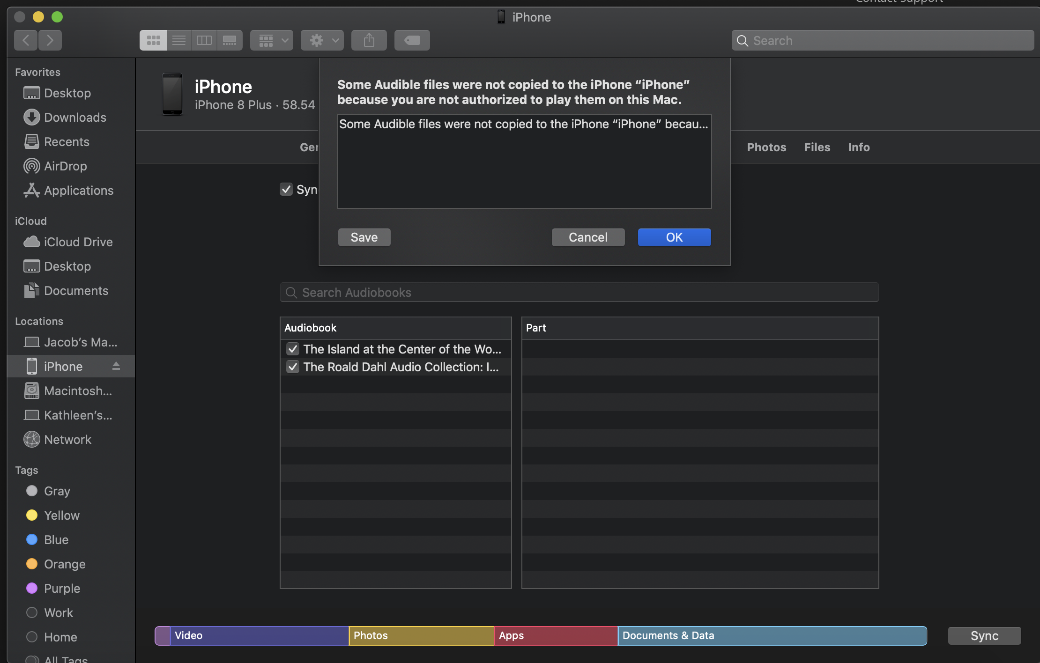The width and height of the screenshot is (1040, 663).
Task: Click the Edit Tags toolbar icon
Action: (412, 40)
